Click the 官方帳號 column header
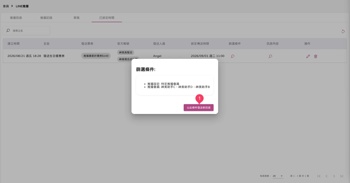 click(x=123, y=44)
